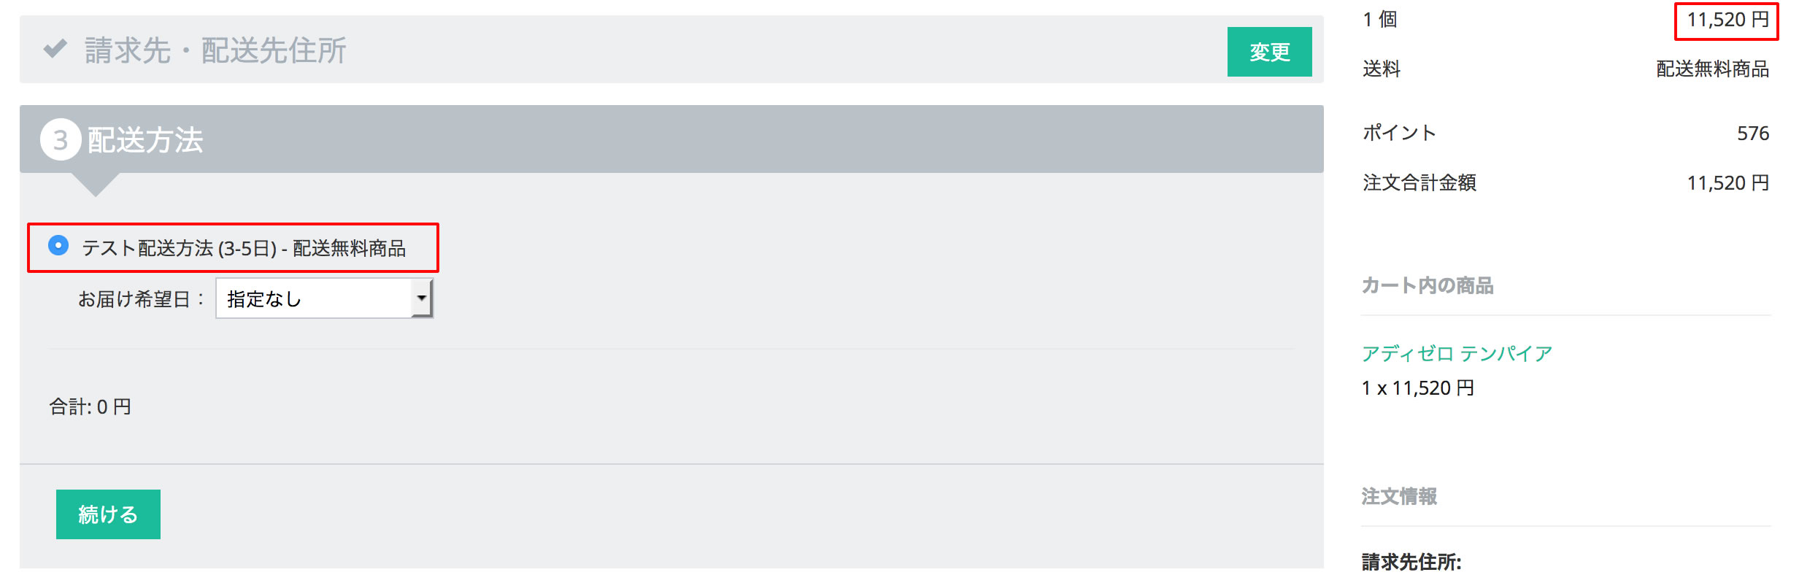The width and height of the screenshot is (1799, 583).
Task: Click the 11,520 円 price in the red box
Action: pos(1727,20)
